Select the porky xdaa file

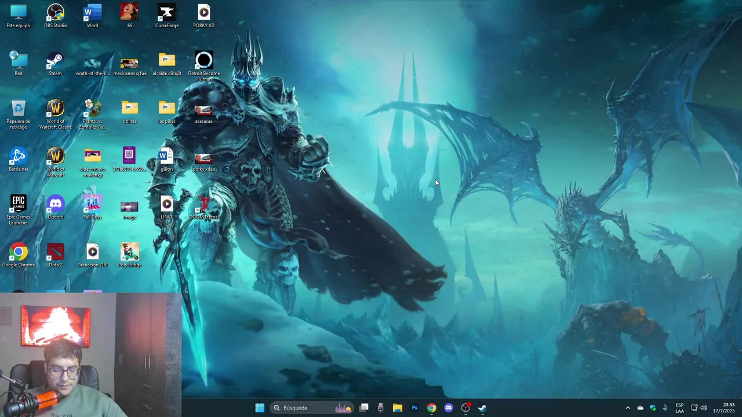[203, 162]
